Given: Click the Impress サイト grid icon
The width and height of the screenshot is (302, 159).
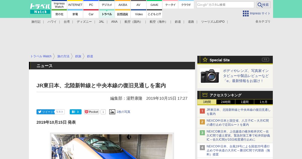Looking at the screenshot, I should [246, 13].
